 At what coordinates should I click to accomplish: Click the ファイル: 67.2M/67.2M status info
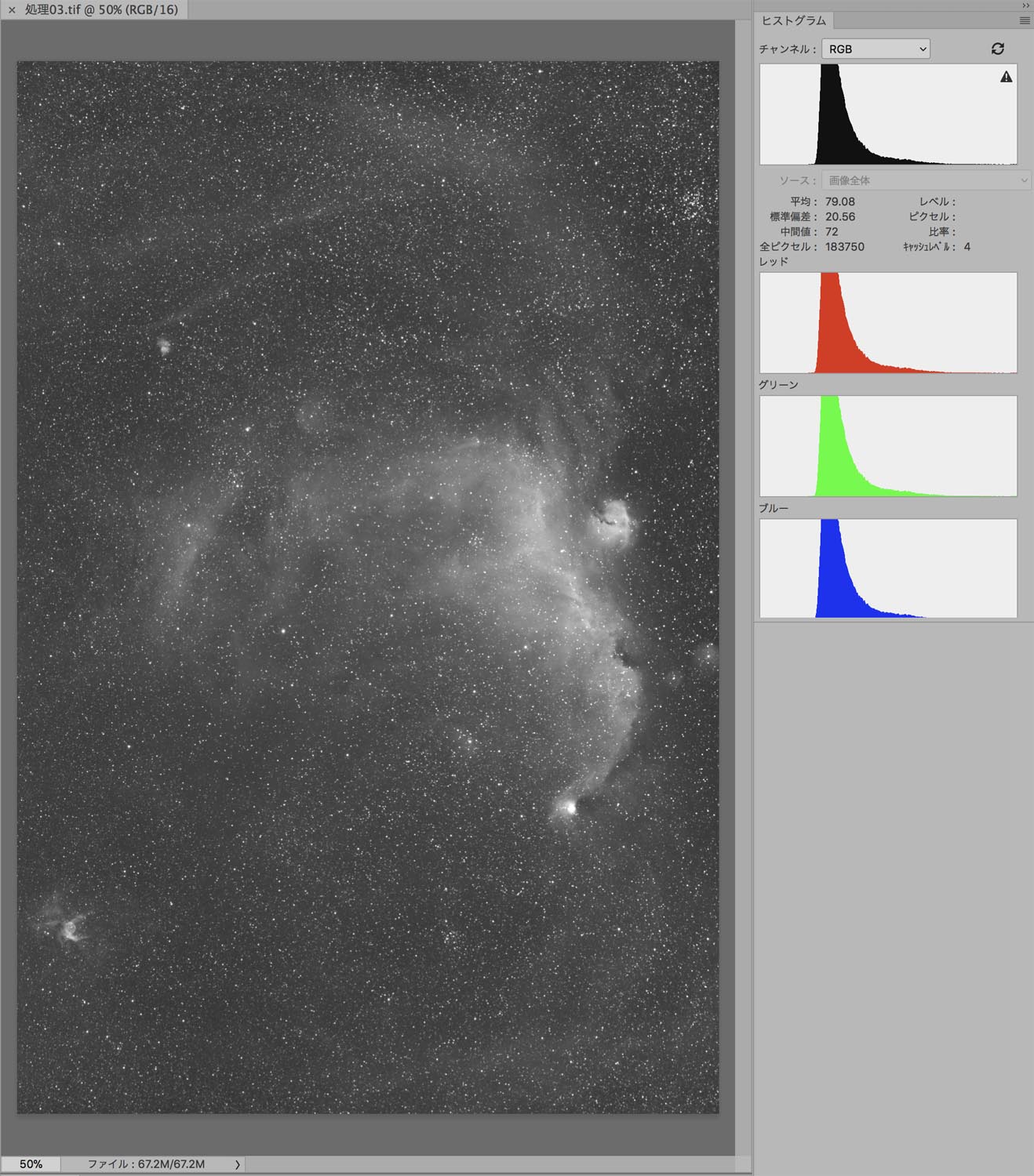tap(146, 1164)
